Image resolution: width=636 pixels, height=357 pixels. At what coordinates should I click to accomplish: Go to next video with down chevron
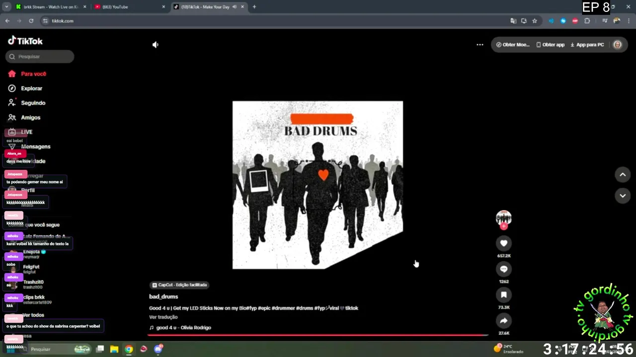623,196
